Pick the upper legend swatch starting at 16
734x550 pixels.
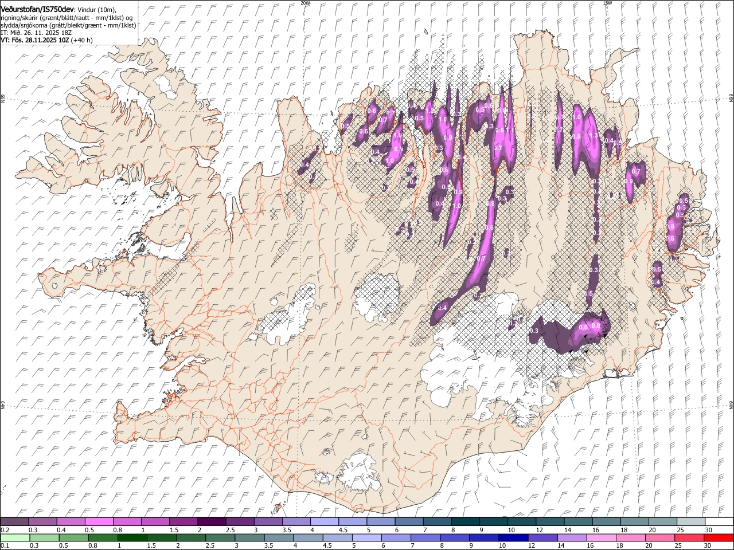pos(606,521)
